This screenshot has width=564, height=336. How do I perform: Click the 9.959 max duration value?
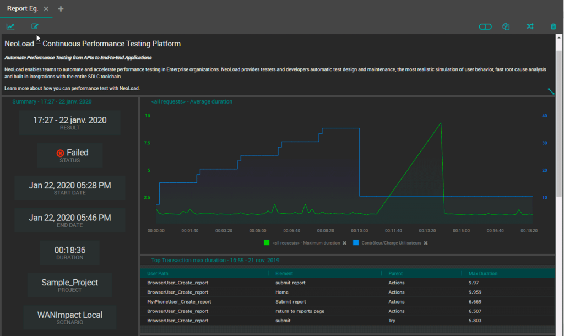pos(475,292)
